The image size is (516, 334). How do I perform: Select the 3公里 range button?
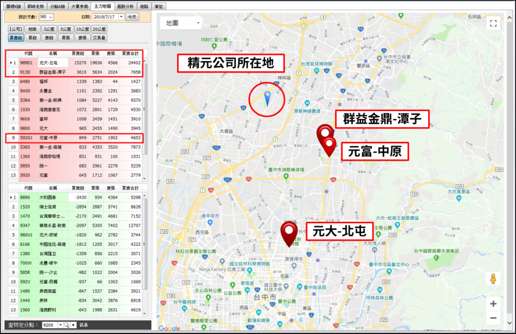49,29
